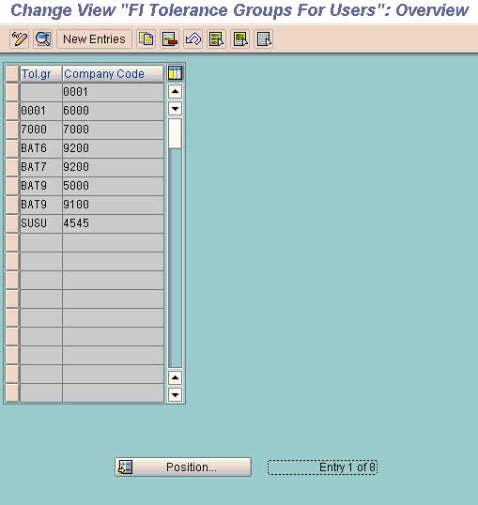Click New Entries button
This screenshot has width=478, height=505.
[x=94, y=39]
